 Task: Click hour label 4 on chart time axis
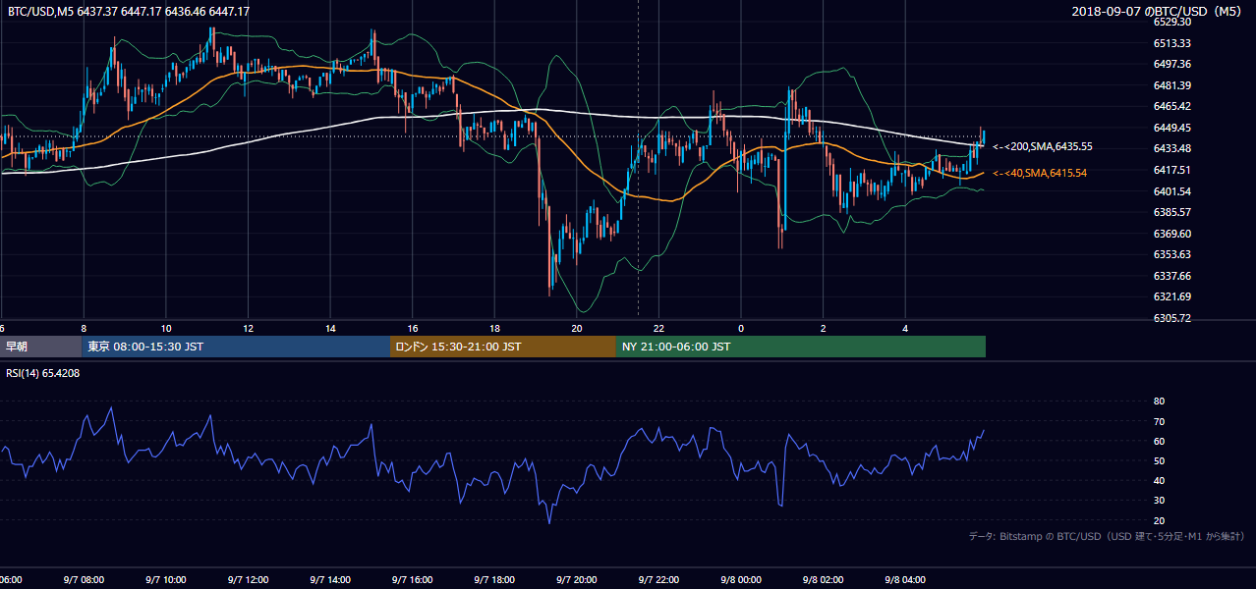(x=905, y=329)
